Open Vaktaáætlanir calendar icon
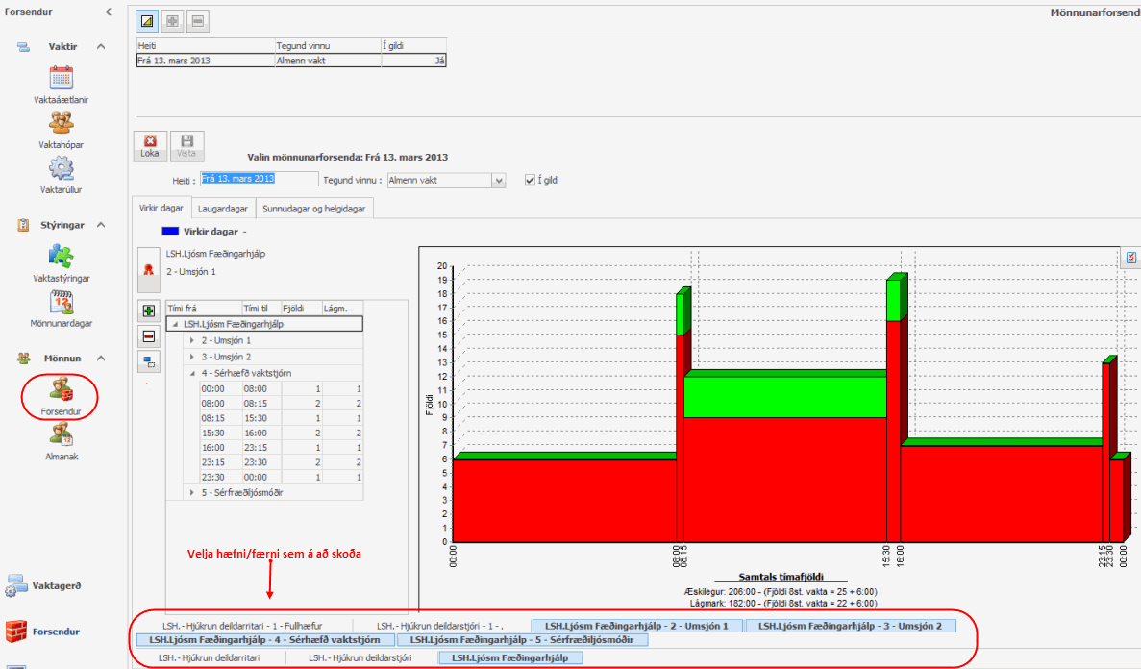 tap(62, 78)
